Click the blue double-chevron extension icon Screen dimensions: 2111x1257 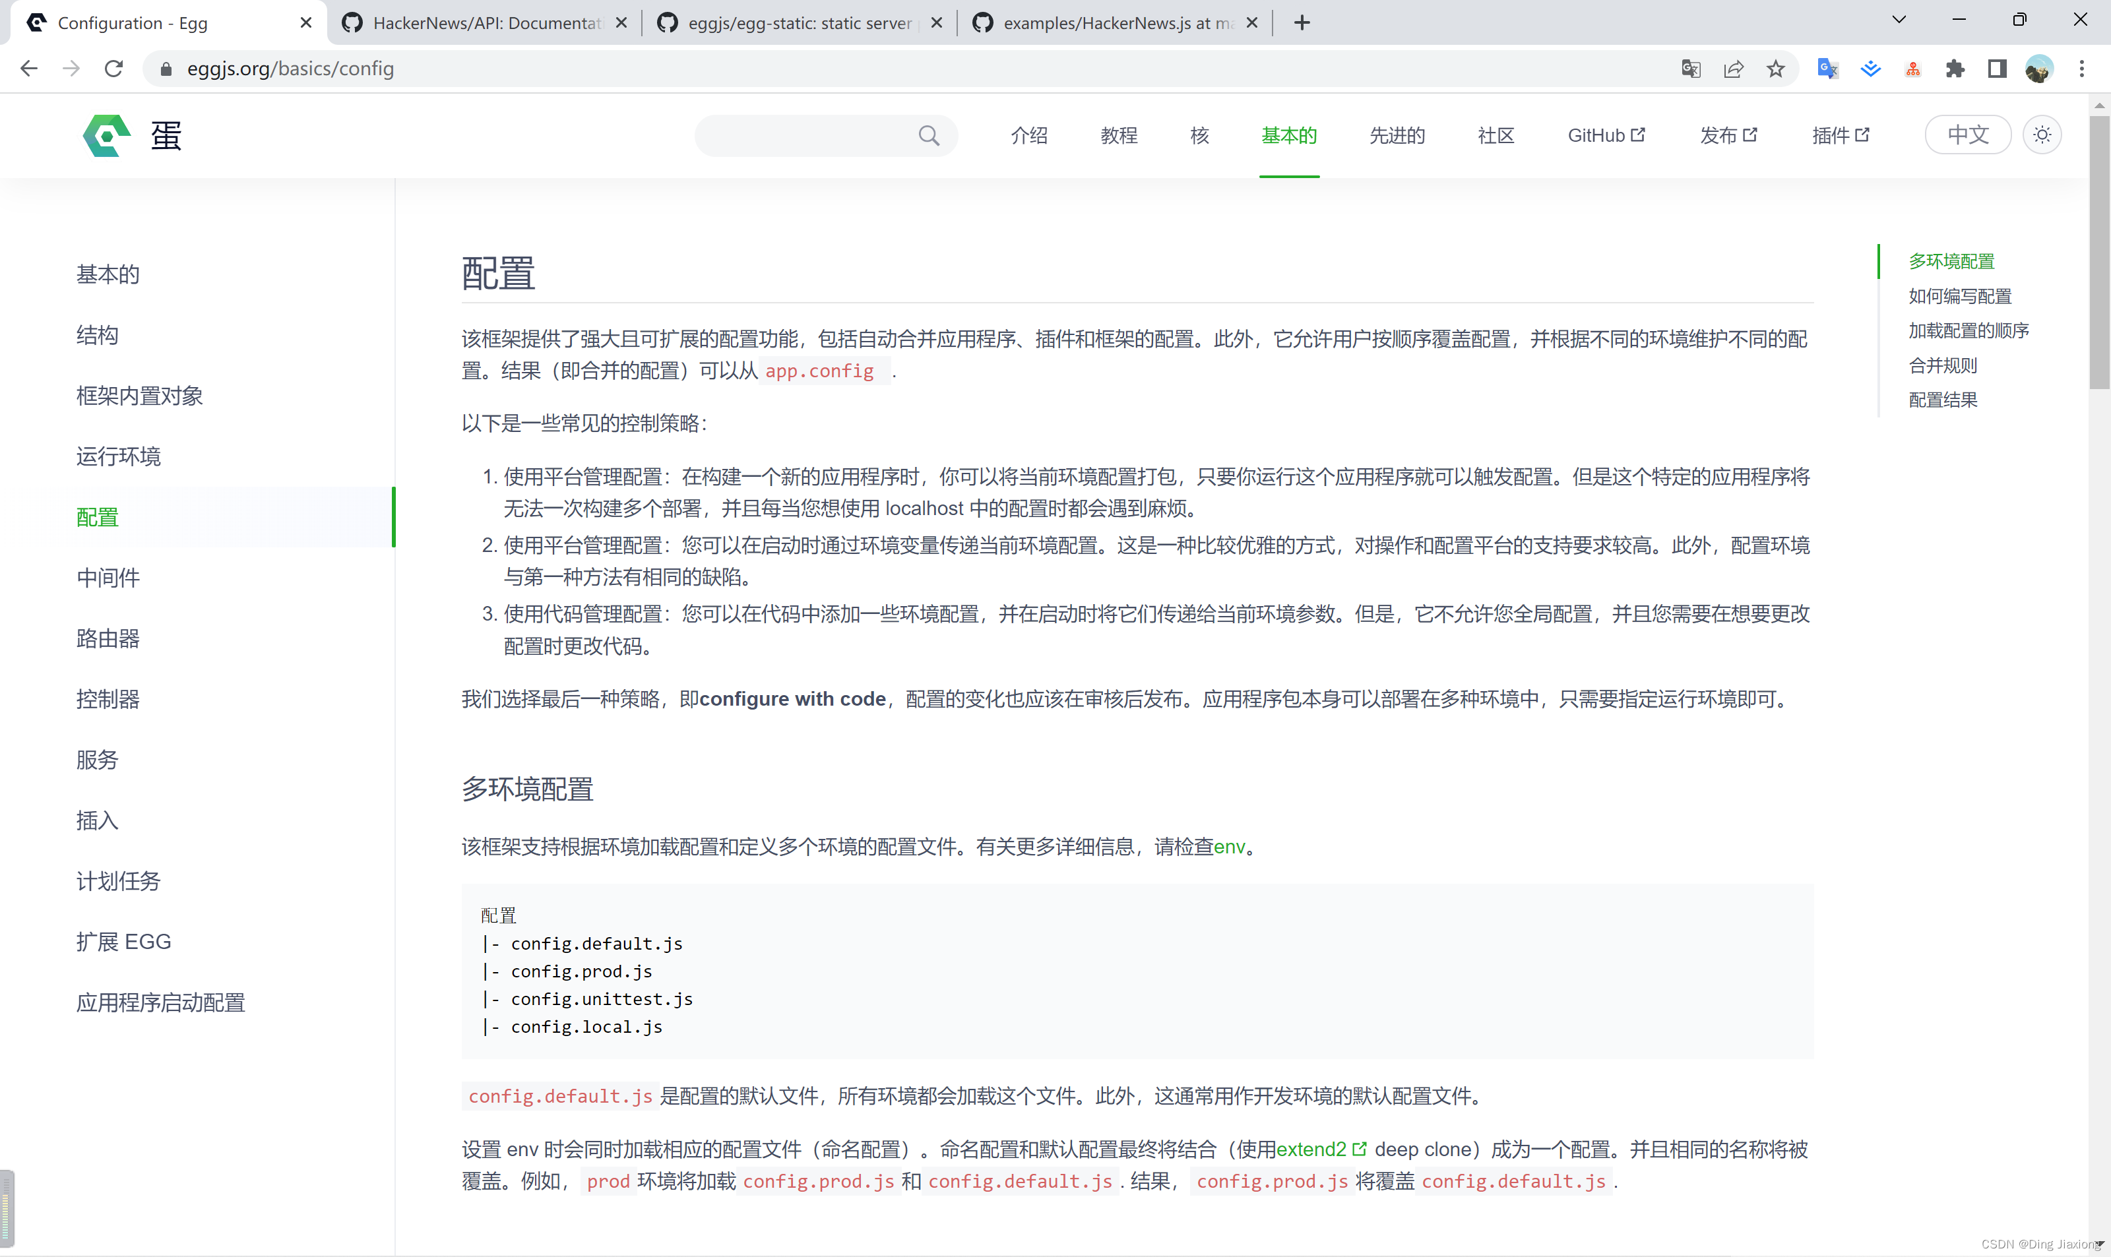(1870, 69)
